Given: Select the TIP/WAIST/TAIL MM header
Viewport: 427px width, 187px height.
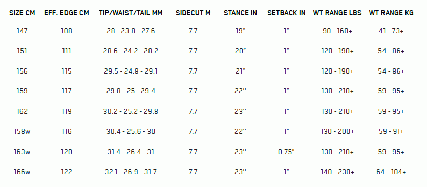Looking at the screenshot, I should pos(131,13).
